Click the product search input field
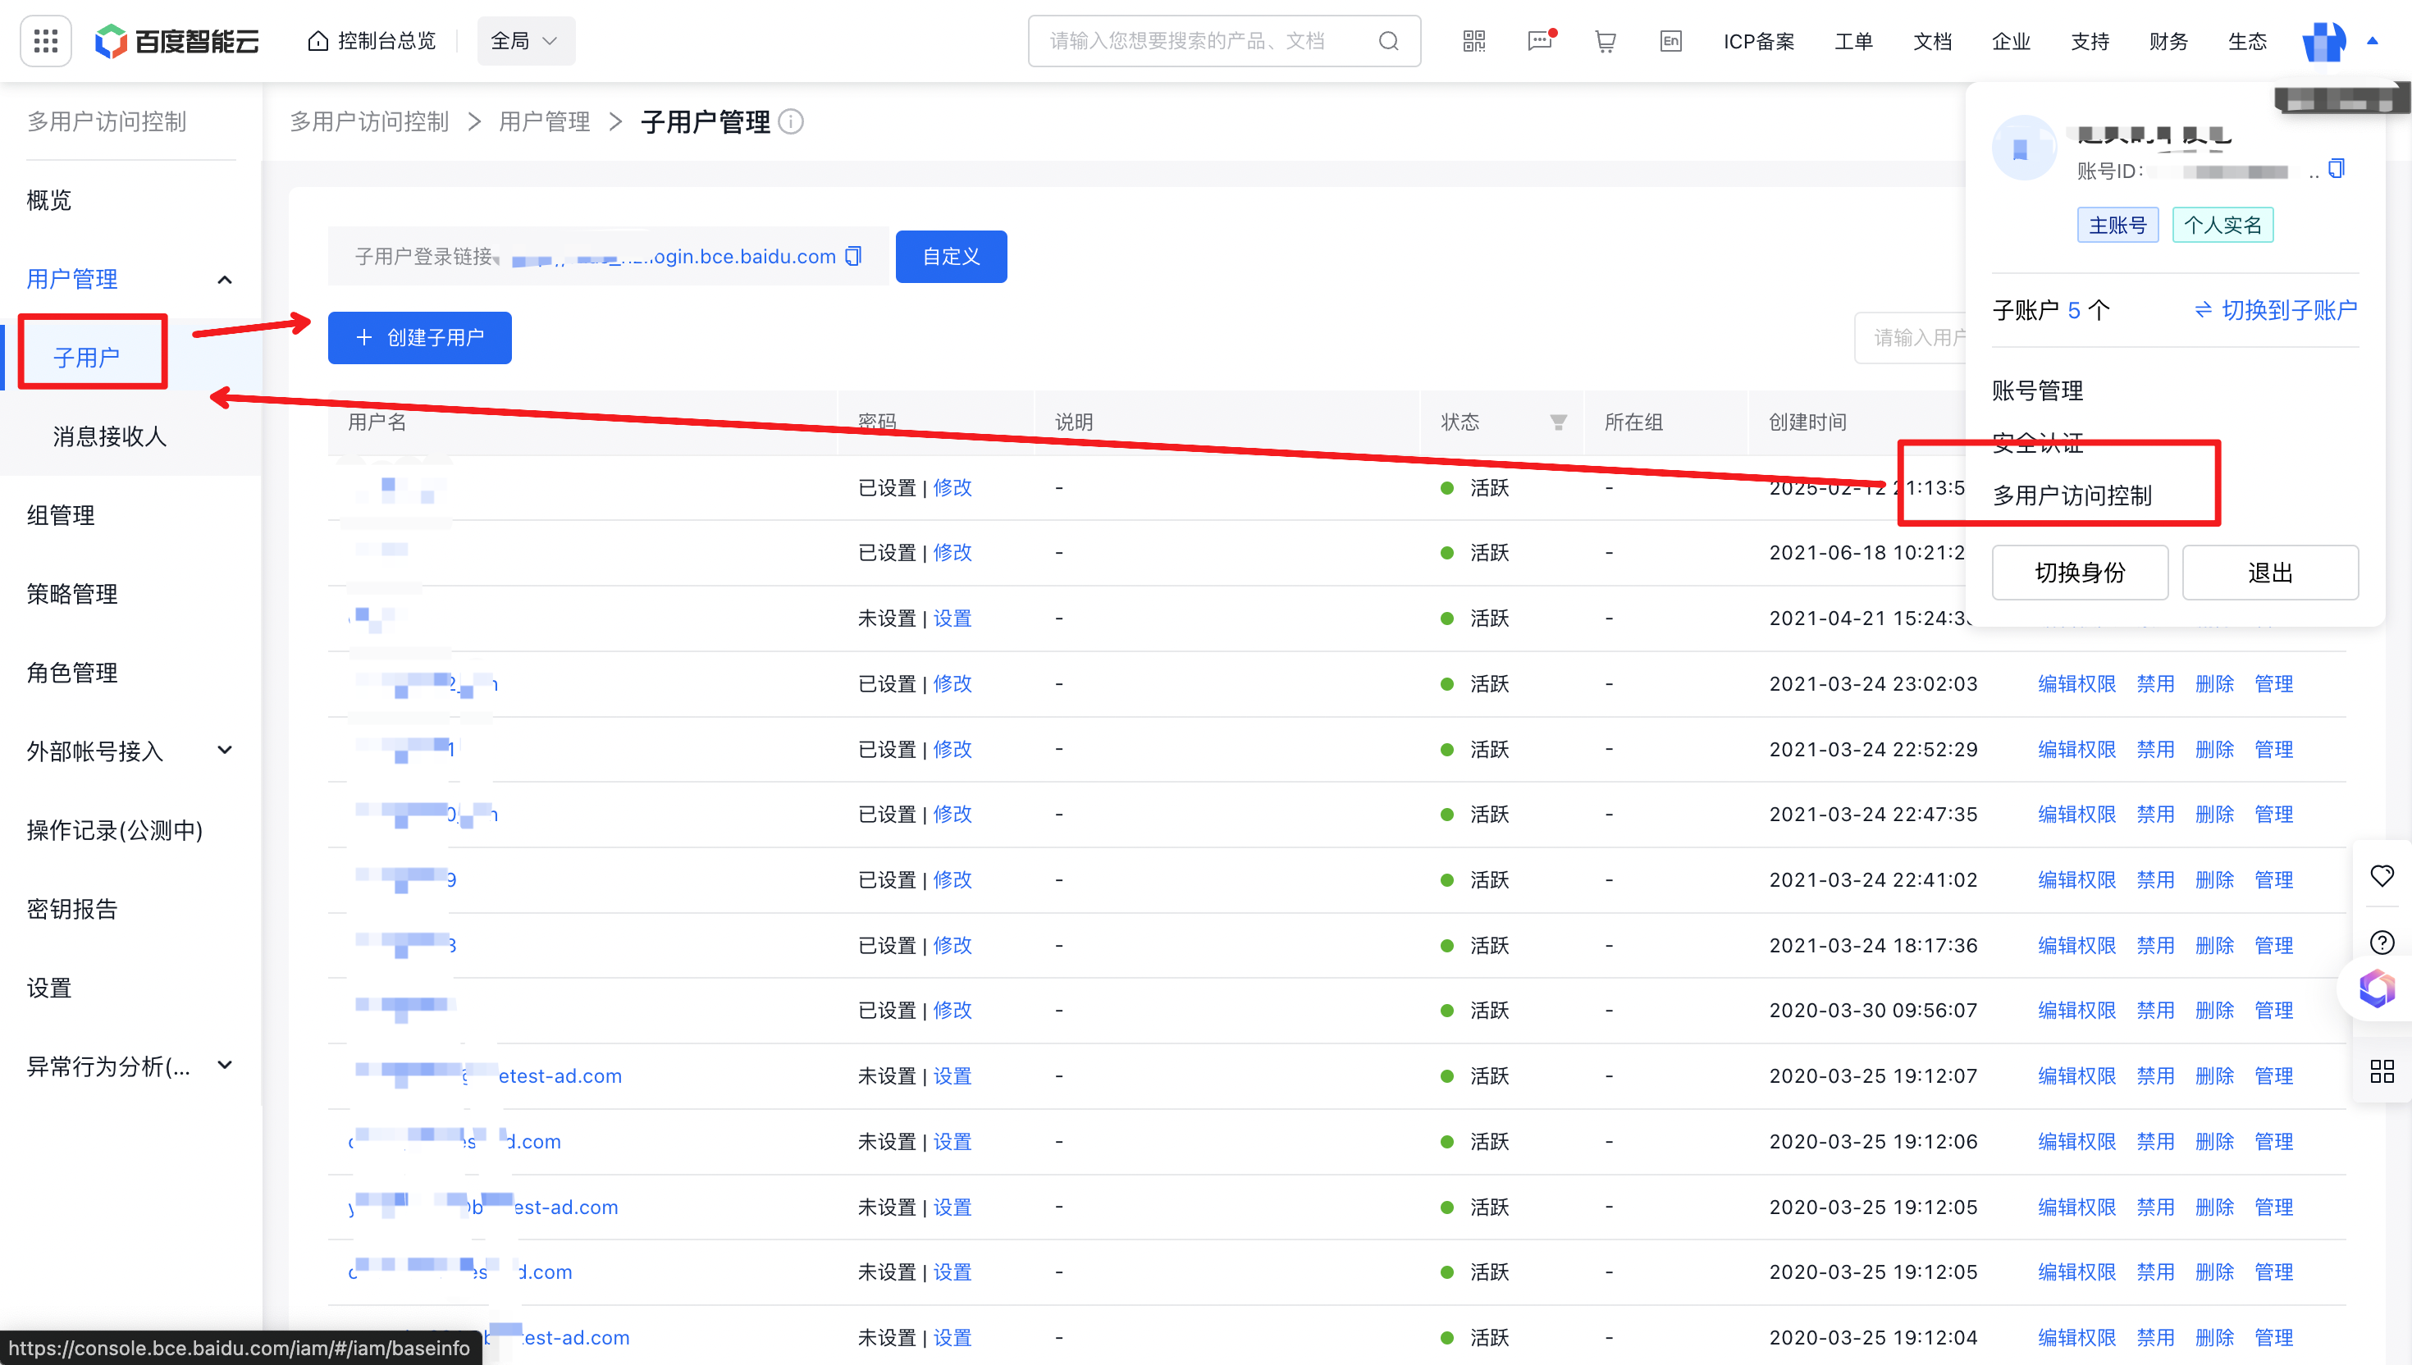Screen dimensions: 2412x1365 click(1223, 40)
